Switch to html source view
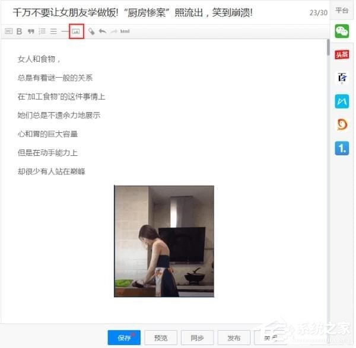Image resolution: width=356 pixels, height=348 pixels. click(125, 31)
